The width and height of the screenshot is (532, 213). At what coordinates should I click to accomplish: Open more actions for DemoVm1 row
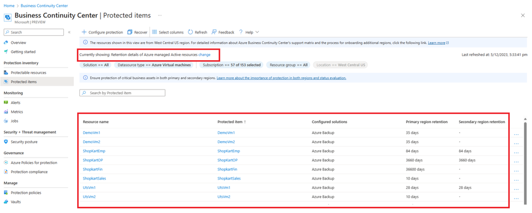click(517, 134)
